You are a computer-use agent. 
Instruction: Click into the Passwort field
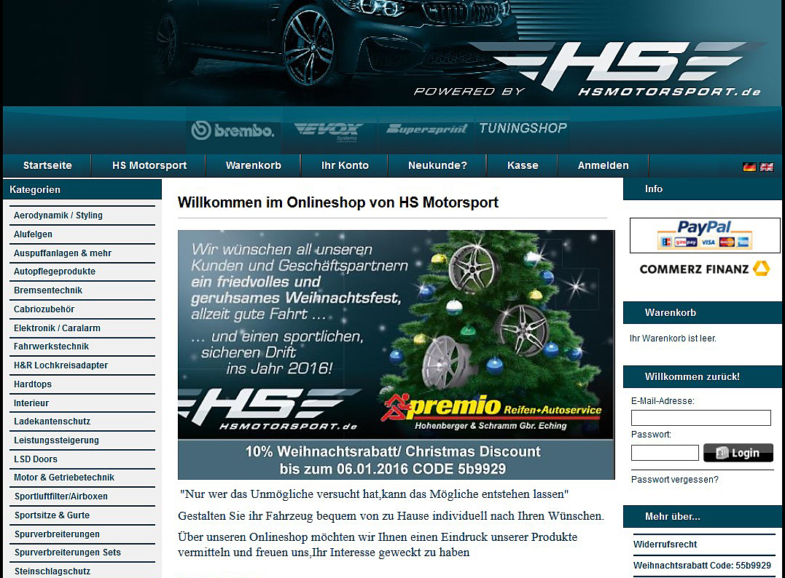[x=664, y=453]
